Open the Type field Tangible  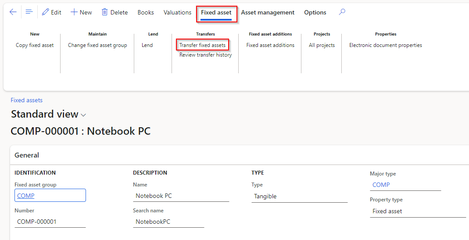point(299,197)
